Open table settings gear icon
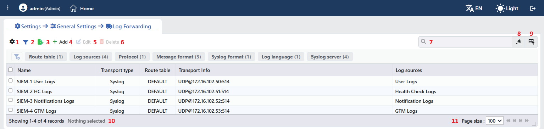544x129 pixels. click(12, 41)
